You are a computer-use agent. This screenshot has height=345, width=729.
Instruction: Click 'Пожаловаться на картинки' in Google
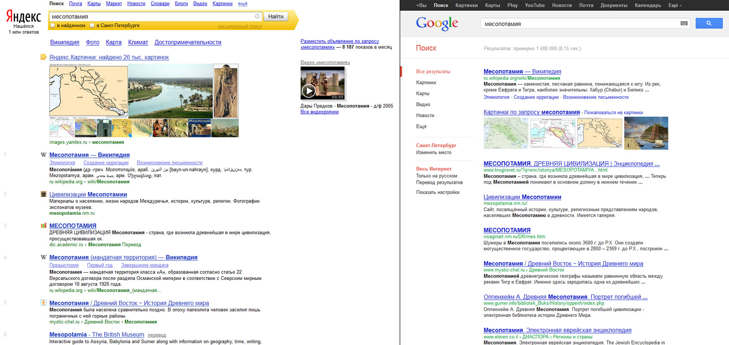coord(613,112)
